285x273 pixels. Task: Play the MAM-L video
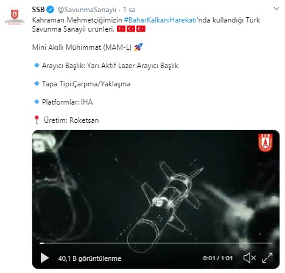44,258
